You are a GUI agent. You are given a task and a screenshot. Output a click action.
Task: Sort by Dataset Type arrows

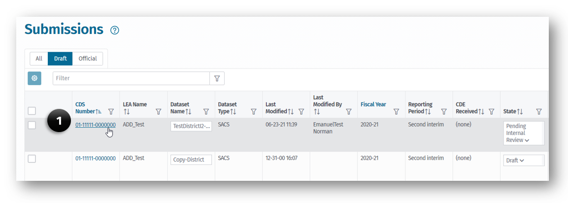(x=234, y=112)
